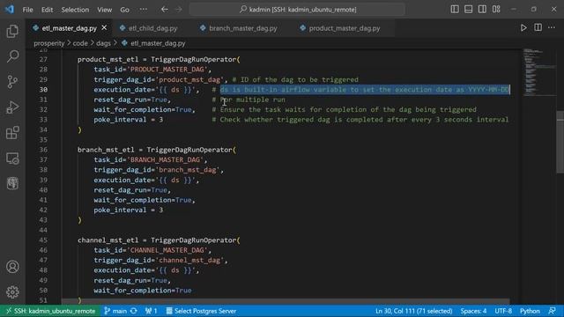
Task: Click '# For multiple run' comment
Action: click(249, 100)
